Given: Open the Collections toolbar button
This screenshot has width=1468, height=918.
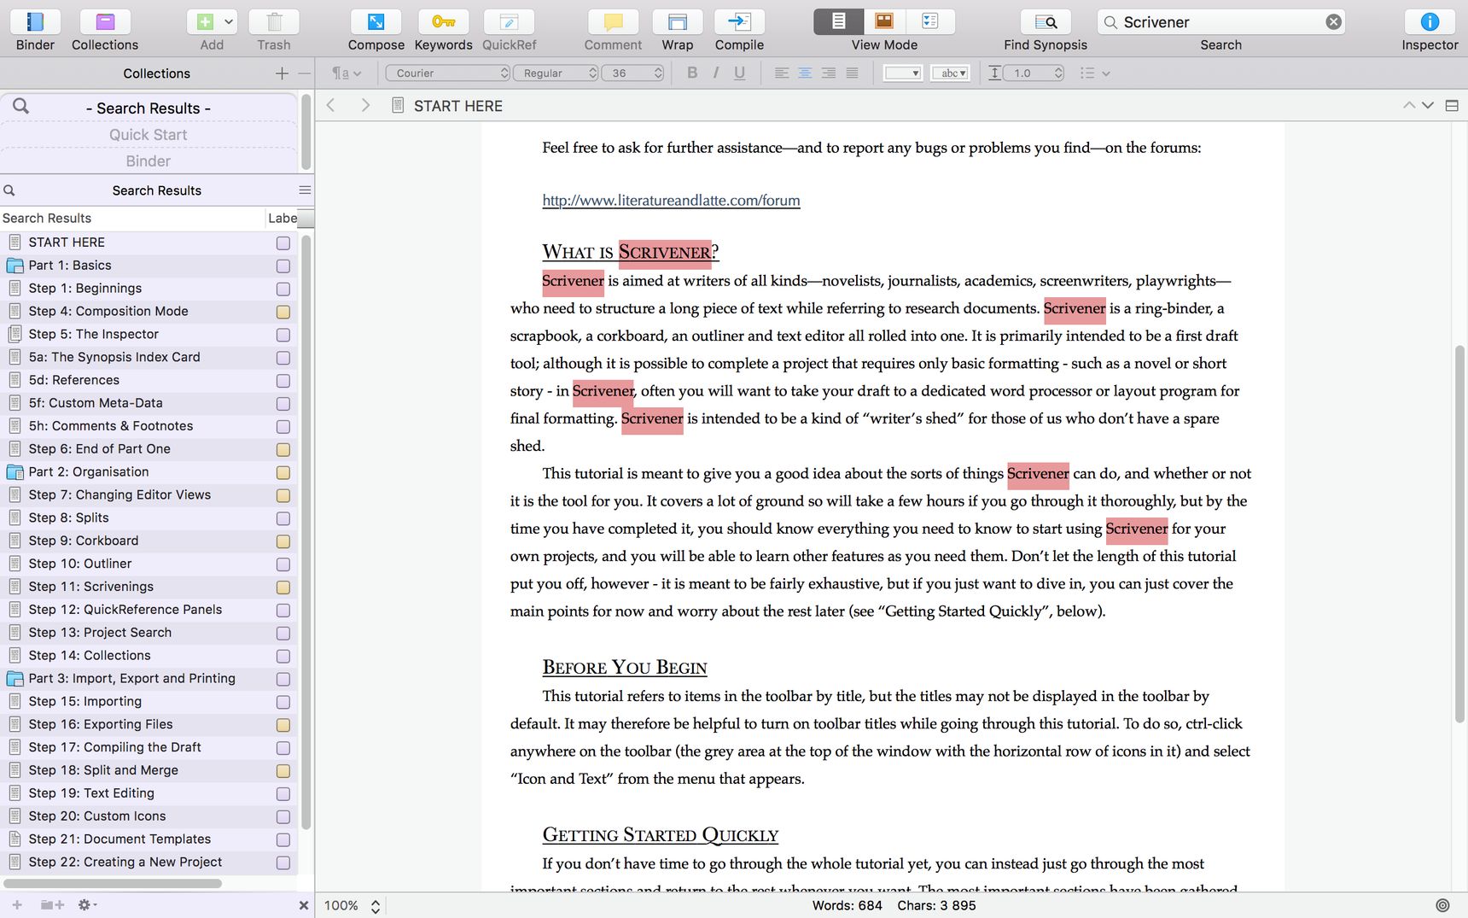Looking at the screenshot, I should point(105,22).
